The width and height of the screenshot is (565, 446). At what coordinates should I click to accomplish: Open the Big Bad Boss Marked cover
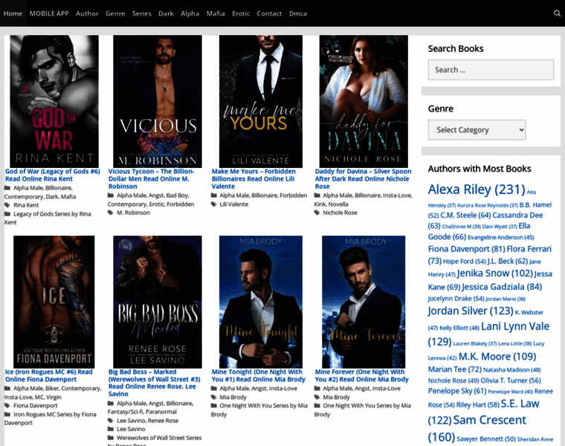tap(158, 301)
